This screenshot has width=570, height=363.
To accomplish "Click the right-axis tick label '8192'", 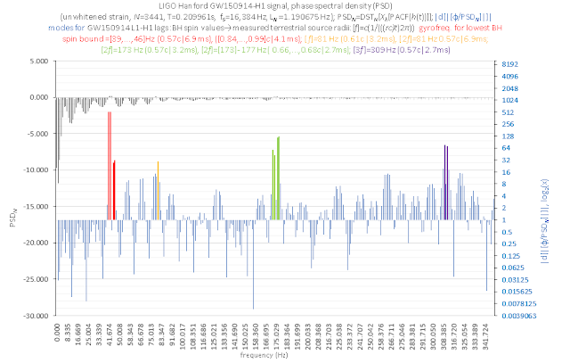I will (510, 64).
